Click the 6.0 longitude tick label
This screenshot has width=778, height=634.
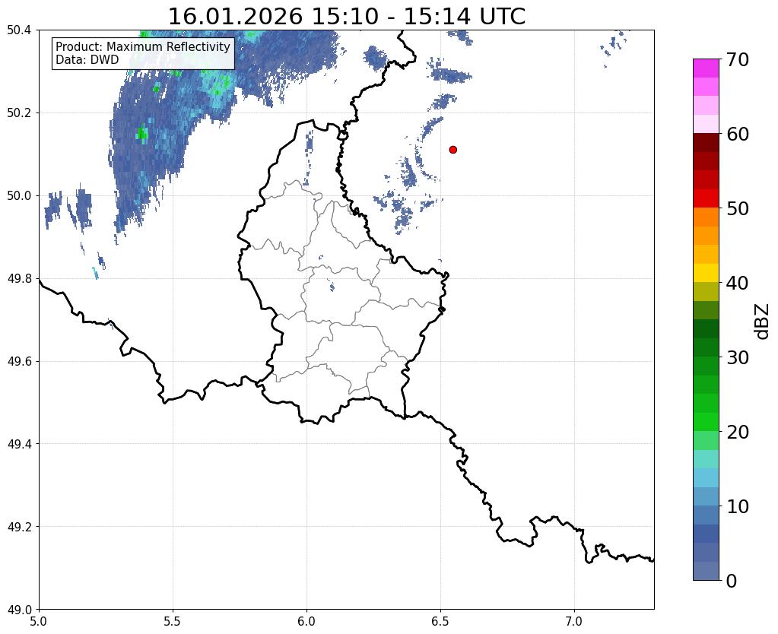pos(306,621)
